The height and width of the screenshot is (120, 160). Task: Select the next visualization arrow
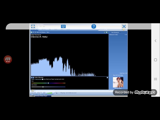[35, 32]
